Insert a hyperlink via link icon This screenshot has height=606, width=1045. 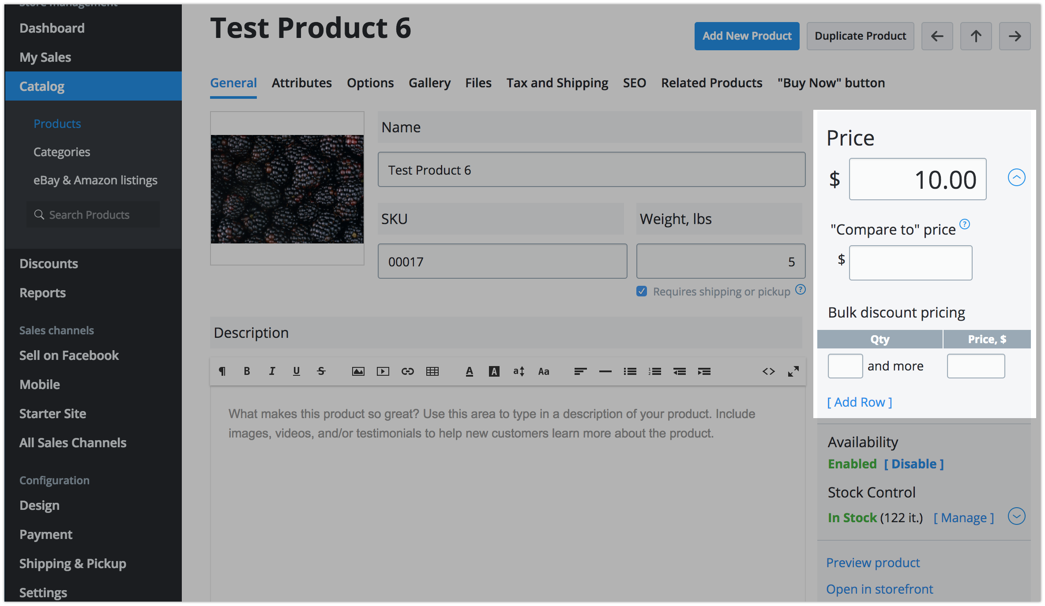407,371
